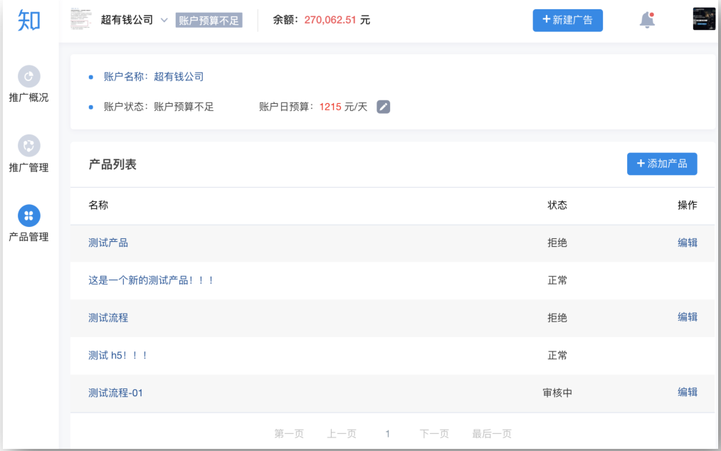Go to 下一页 in pagination
721x451 pixels.
pyautogui.click(x=434, y=433)
